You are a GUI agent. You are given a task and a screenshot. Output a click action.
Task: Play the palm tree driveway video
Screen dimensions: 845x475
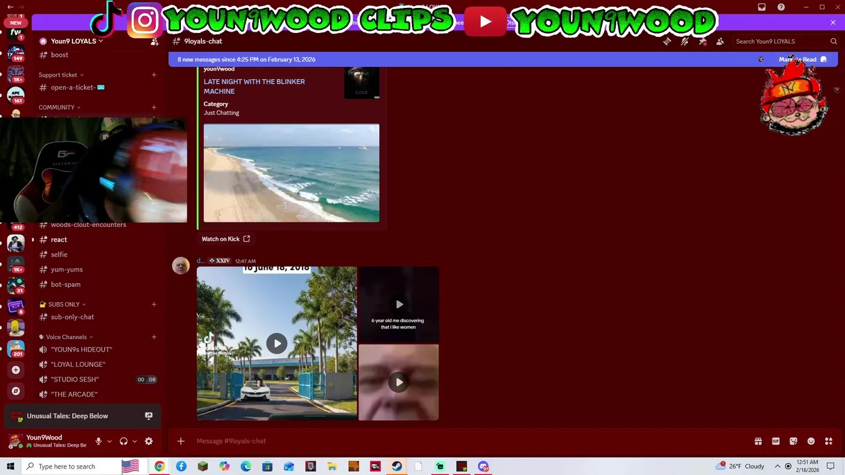[277, 344]
